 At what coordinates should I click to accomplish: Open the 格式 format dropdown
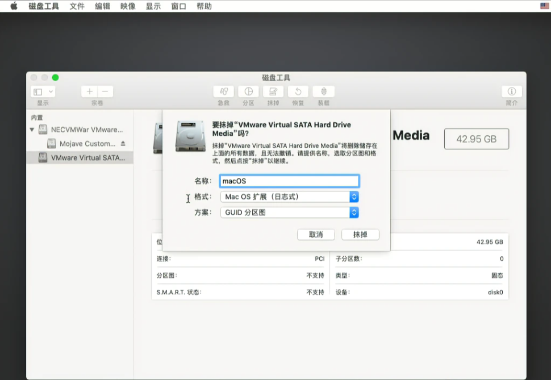(290, 197)
